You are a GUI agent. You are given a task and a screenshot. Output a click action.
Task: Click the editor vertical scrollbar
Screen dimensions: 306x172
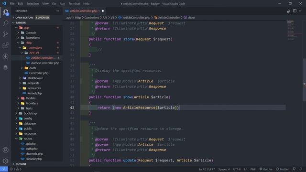pos(304,80)
